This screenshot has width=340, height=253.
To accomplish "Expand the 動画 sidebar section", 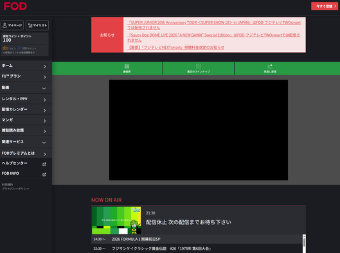I will 26,88.
